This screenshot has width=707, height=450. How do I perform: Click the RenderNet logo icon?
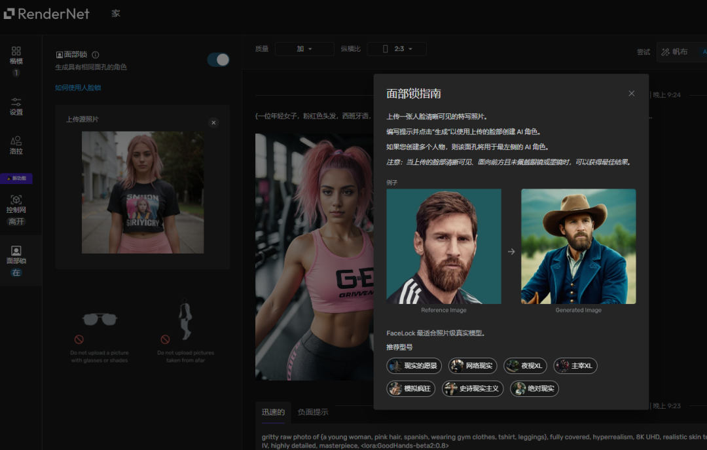(x=9, y=13)
